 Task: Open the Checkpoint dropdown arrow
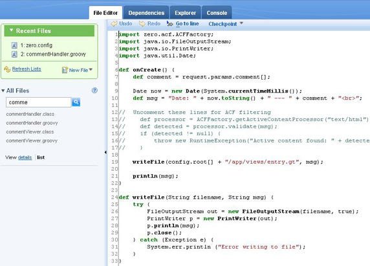[x=241, y=23]
